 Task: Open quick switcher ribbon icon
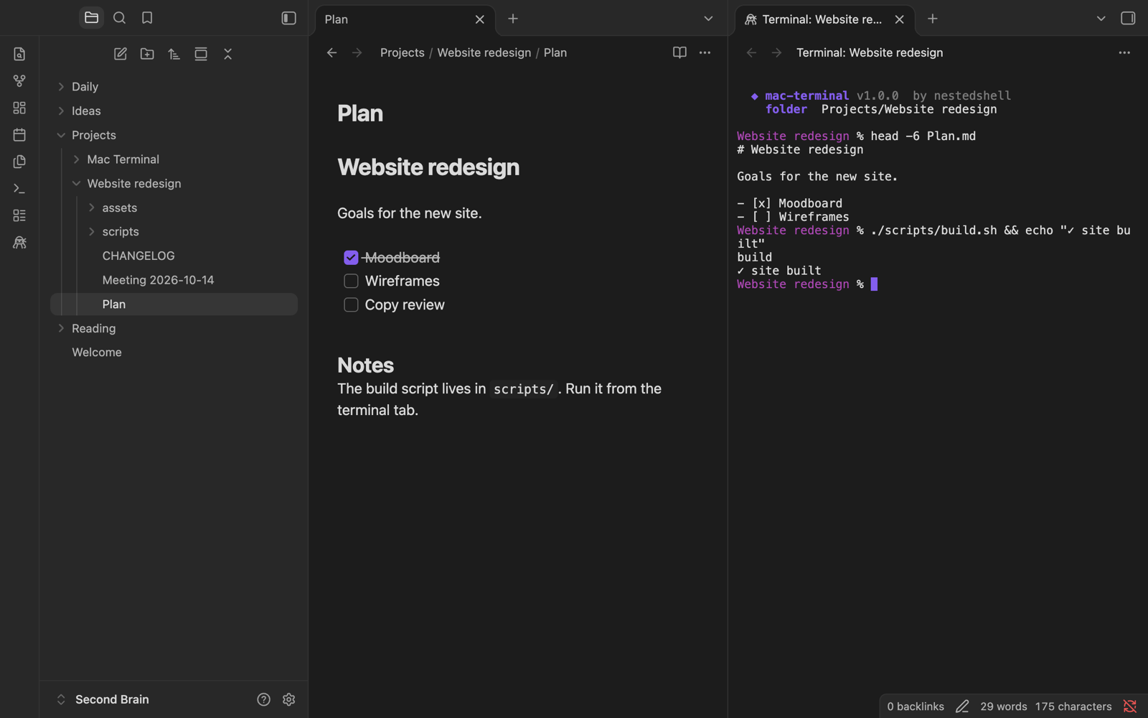pos(19,54)
